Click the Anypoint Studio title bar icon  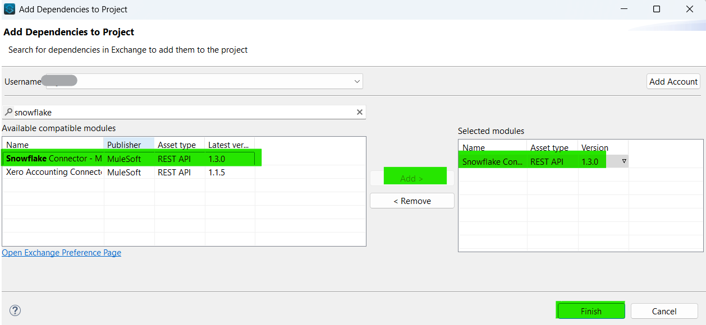pyautogui.click(x=10, y=9)
